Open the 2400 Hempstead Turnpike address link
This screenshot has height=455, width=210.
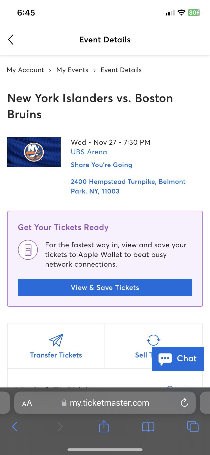pos(128,186)
